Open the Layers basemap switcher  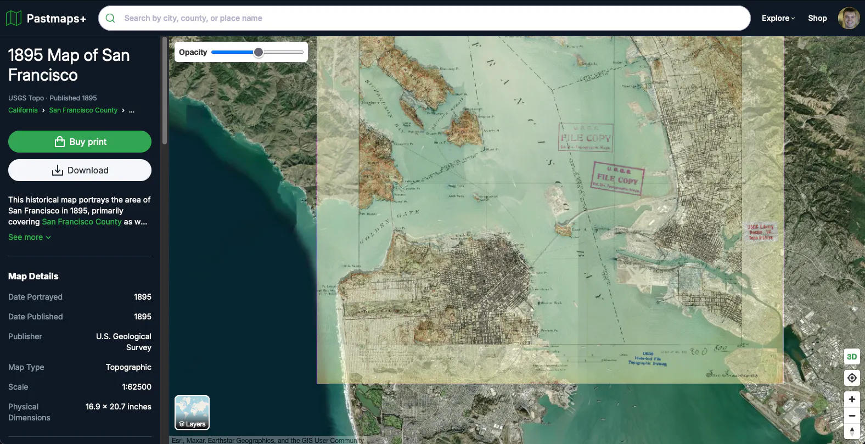point(192,413)
